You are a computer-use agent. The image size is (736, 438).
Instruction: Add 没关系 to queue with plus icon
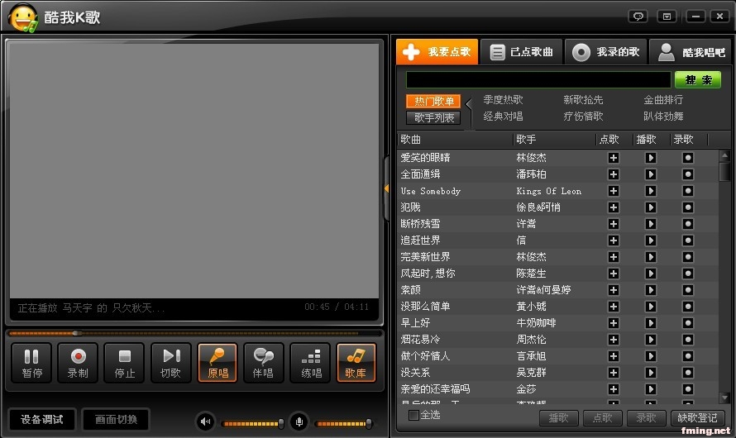pyautogui.click(x=613, y=373)
